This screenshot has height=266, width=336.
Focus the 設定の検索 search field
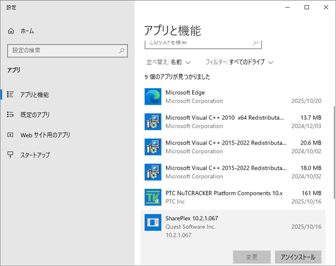tap(62, 50)
